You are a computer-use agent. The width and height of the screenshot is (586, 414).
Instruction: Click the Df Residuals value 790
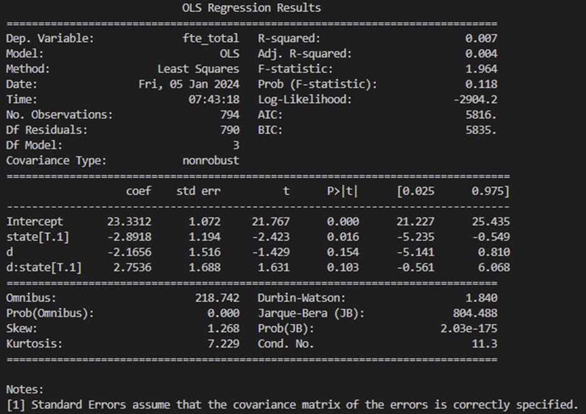point(229,130)
